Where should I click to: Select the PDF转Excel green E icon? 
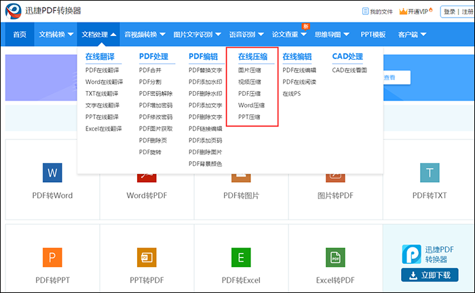click(x=241, y=258)
